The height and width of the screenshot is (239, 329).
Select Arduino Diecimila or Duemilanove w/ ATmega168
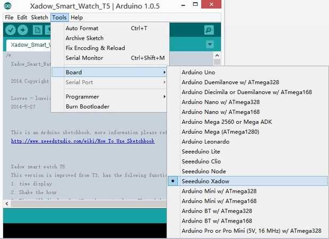click(248, 92)
